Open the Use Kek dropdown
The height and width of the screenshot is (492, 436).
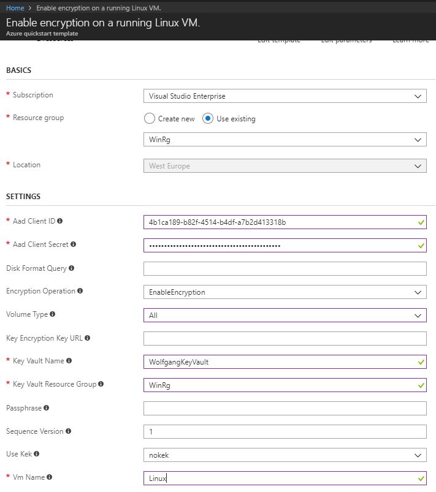tap(285, 455)
